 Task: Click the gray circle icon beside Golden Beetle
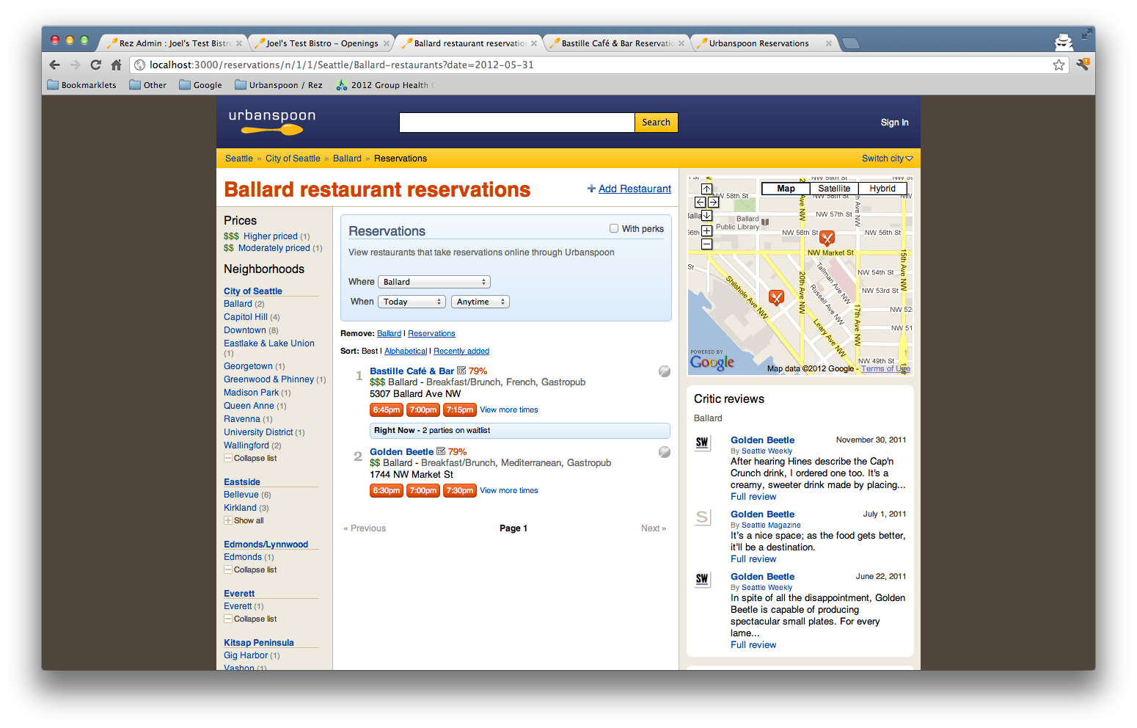pyautogui.click(x=665, y=452)
